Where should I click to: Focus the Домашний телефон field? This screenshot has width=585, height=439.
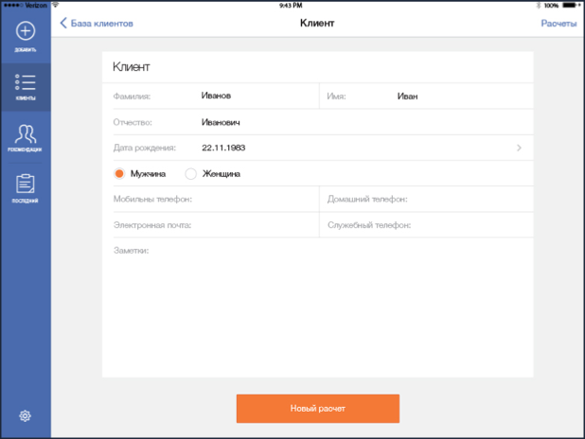coord(427,200)
